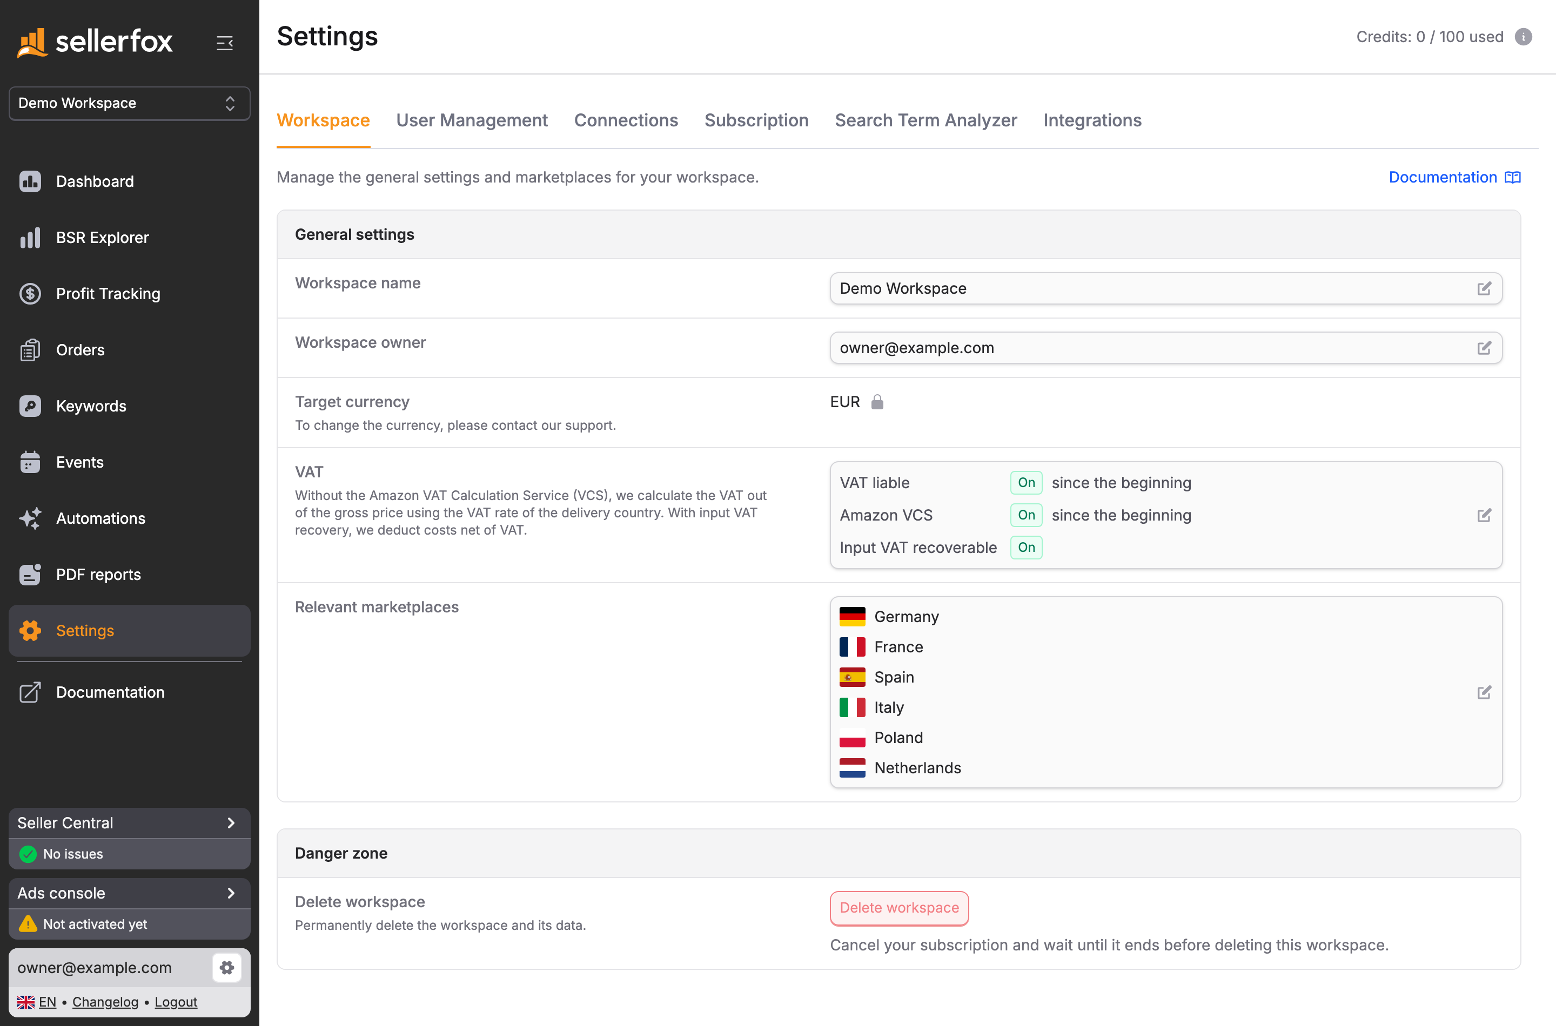Image resolution: width=1556 pixels, height=1026 pixels.
Task: Toggle the Amazon VCS On badge
Action: (1026, 515)
